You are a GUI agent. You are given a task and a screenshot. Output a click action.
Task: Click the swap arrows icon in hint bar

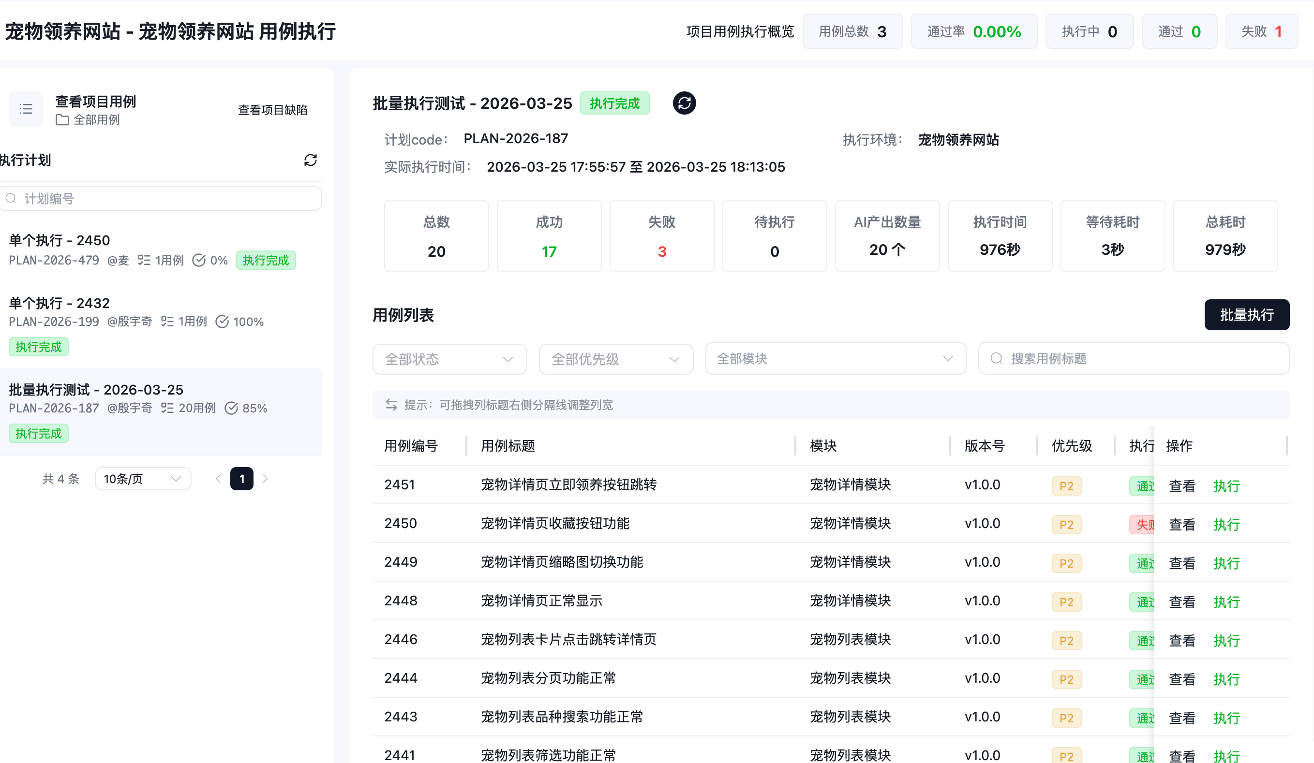point(391,405)
